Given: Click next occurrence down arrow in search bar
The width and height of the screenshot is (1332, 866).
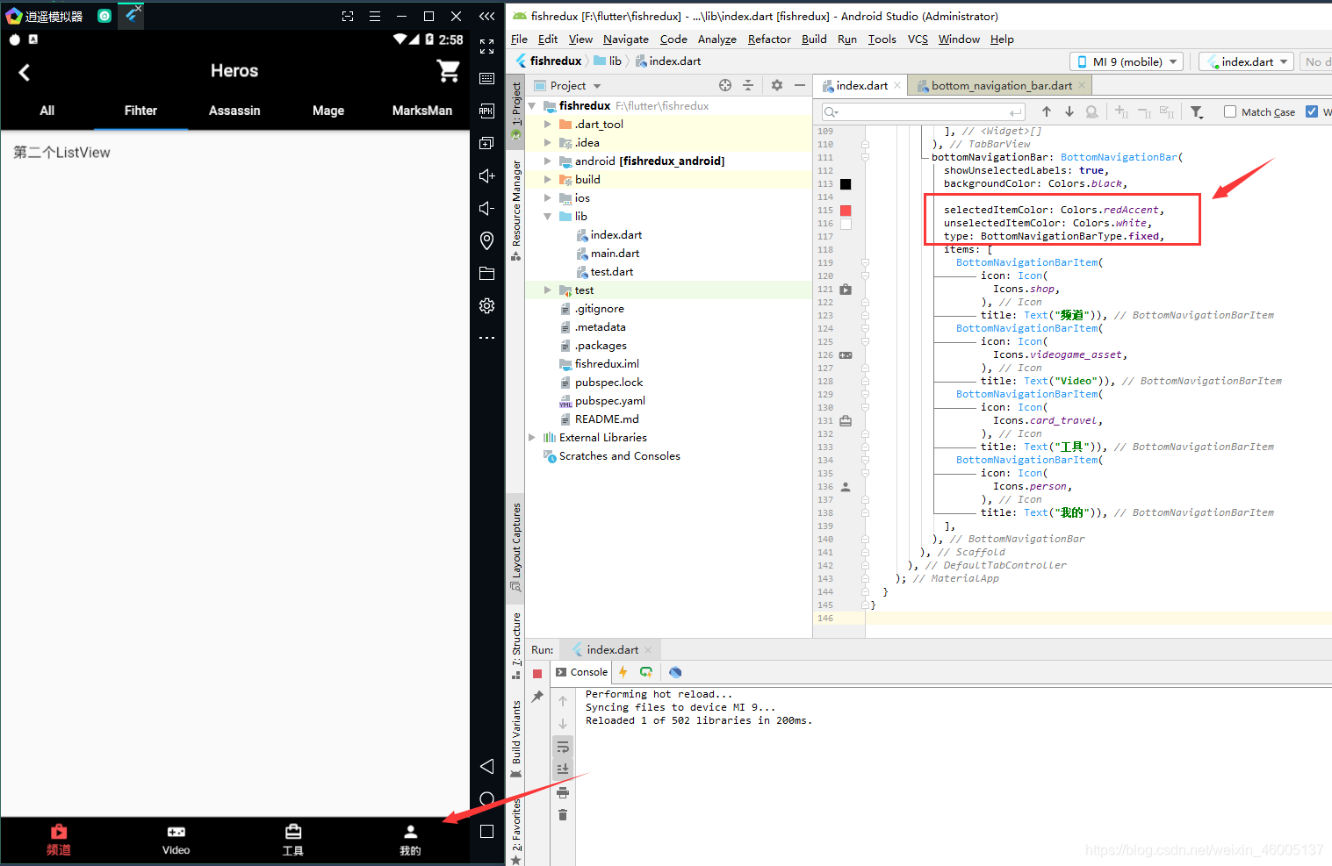Looking at the screenshot, I should (1069, 111).
